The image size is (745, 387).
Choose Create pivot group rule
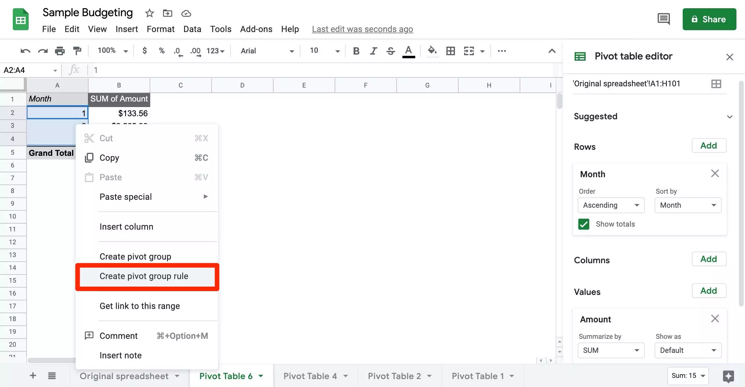tap(144, 276)
